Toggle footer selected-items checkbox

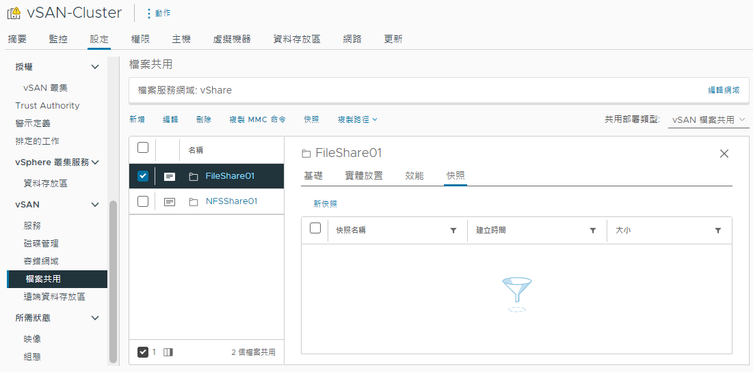tap(143, 352)
